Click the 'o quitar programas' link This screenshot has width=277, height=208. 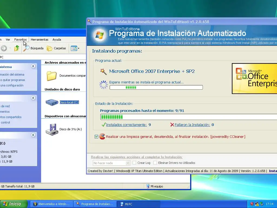coord(12,80)
